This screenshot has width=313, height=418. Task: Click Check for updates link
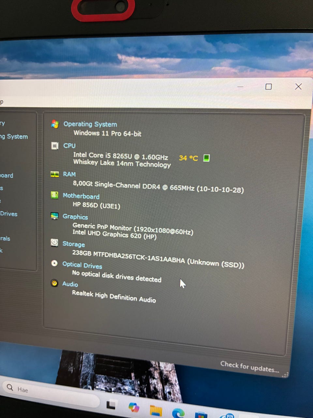[x=250, y=367]
